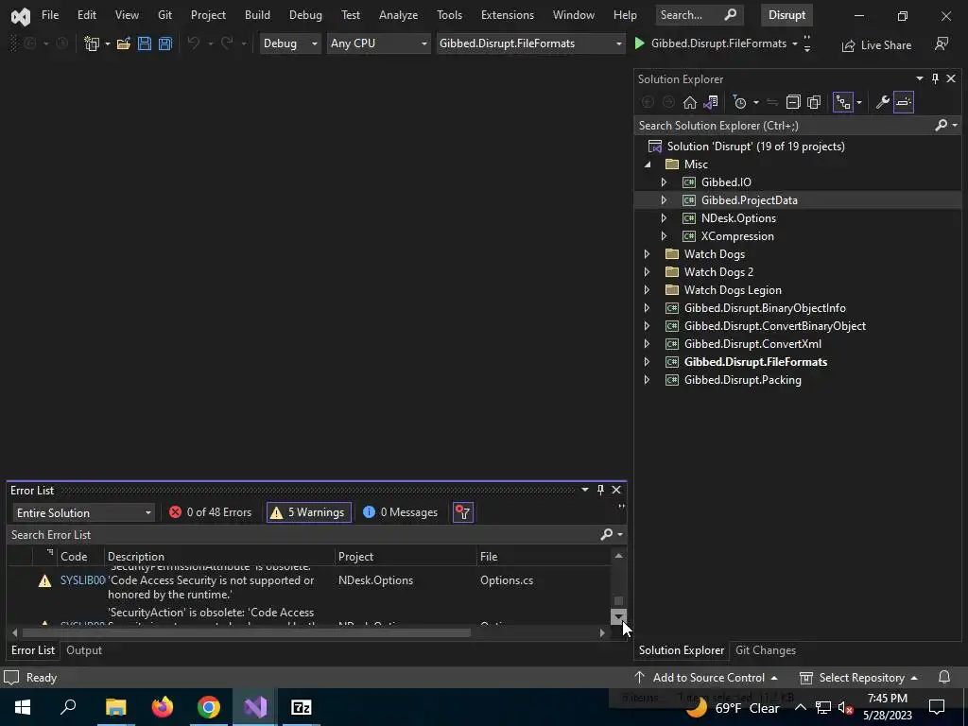The image size is (968, 726).
Task: Click Collapse All icon in Solution Explorer
Action: (793, 102)
